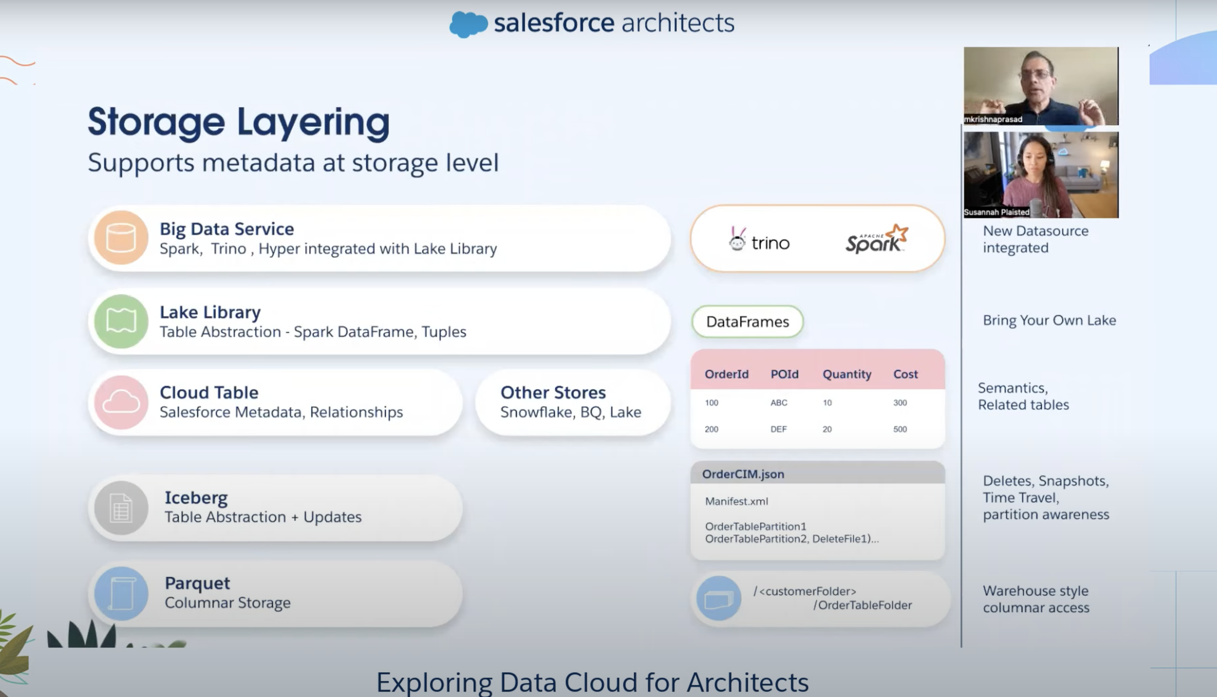Click 'Supports metadata at storage level' subtitle
Screen dimensions: 1217x697
(293, 163)
